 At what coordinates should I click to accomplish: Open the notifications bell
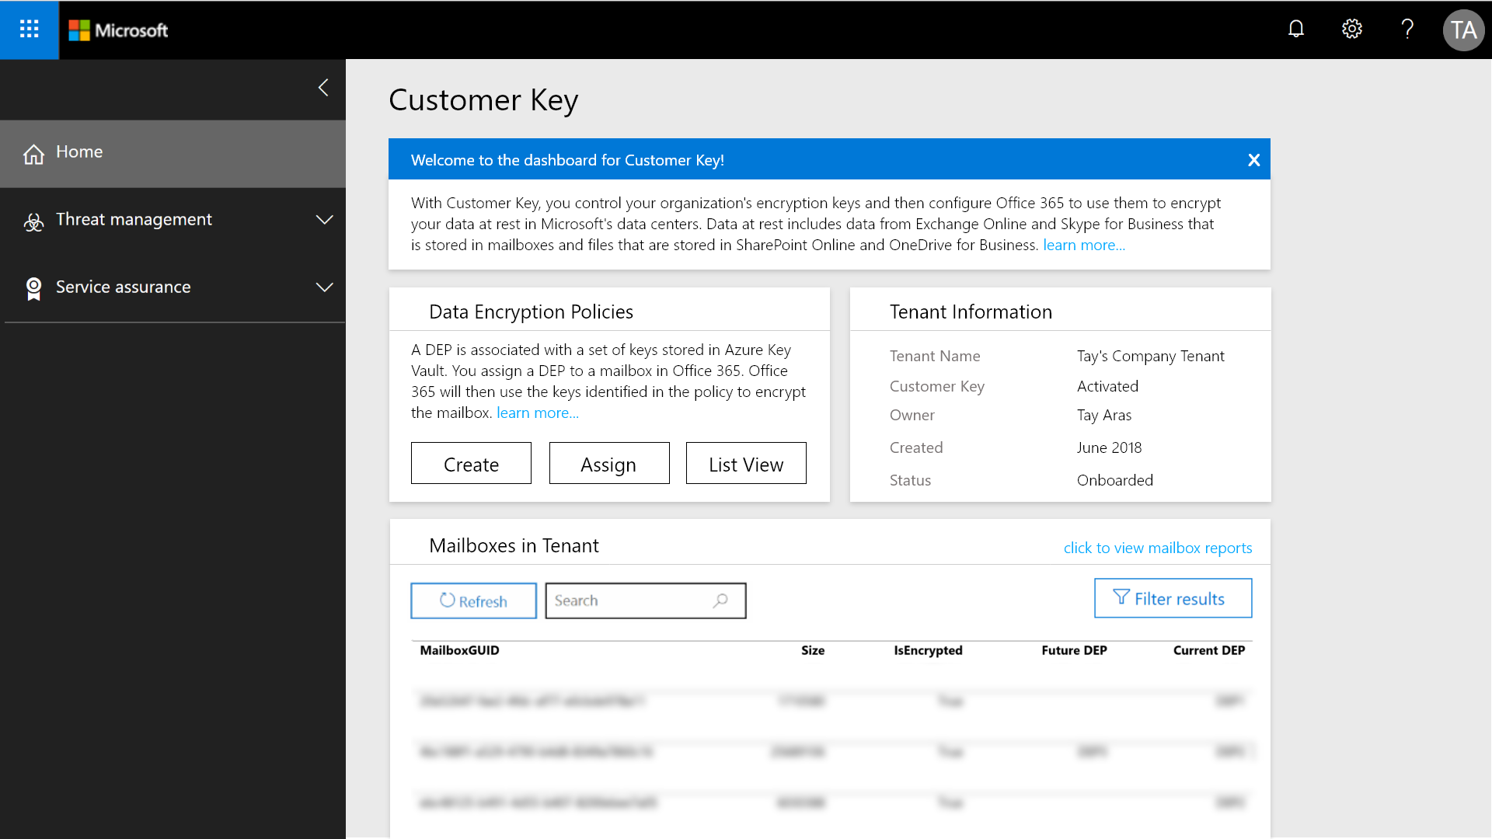coord(1296,30)
